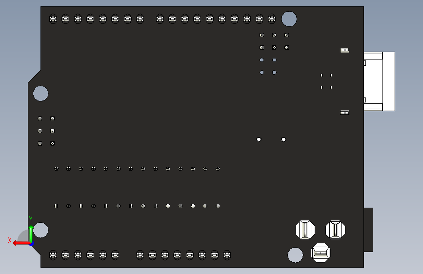Select the leftmost pad of the upper DIP socket row
The height and width of the screenshot is (274, 423).
click(x=56, y=169)
